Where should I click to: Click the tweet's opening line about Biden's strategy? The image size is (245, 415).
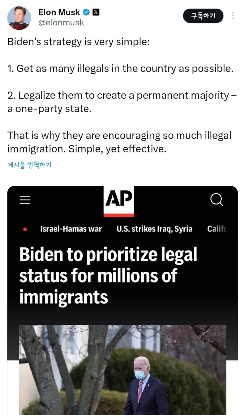(79, 41)
